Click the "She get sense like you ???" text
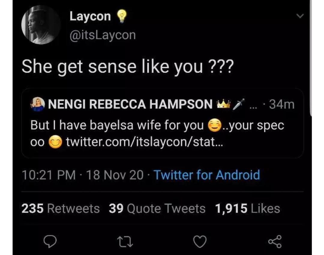The width and height of the screenshot is (324, 255). 127,67
